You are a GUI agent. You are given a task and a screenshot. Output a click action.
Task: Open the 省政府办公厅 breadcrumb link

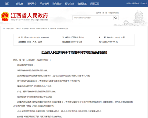(x=42, y=29)
